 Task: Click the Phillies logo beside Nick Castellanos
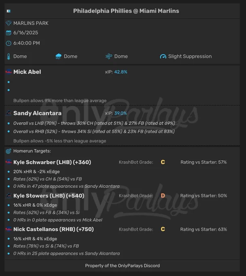pos(8,229)
